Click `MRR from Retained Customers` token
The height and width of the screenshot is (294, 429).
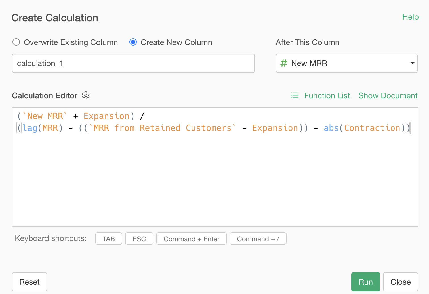coord(162,128)
